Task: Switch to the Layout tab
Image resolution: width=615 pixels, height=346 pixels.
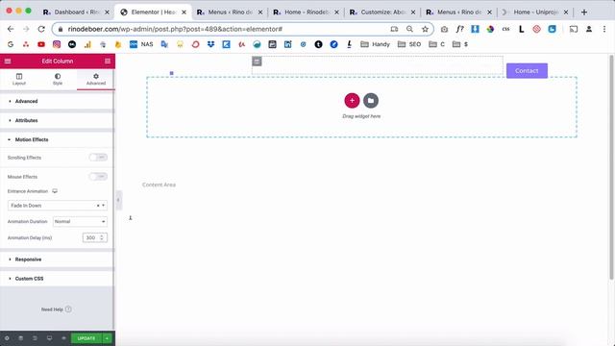Action: pos(19,79)
